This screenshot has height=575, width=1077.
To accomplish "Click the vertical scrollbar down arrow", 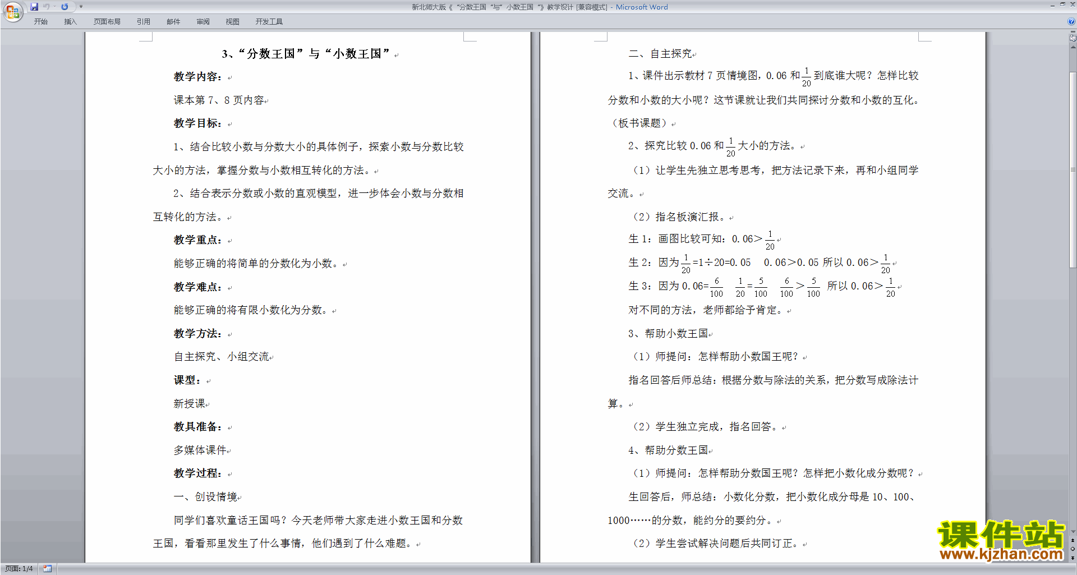I will [1073, 531].
